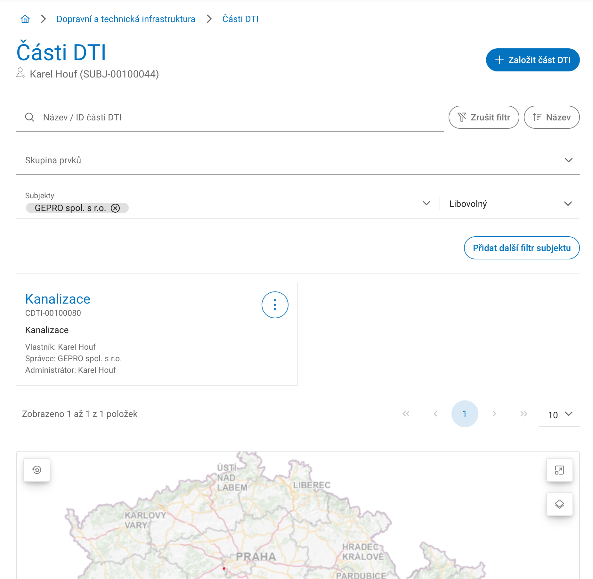
Task: Remove GEPRO spol. s r.o. chip
Action: (115, 208)
